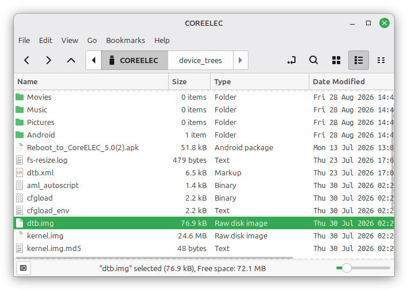Open the Go menu

click(92, 41)
